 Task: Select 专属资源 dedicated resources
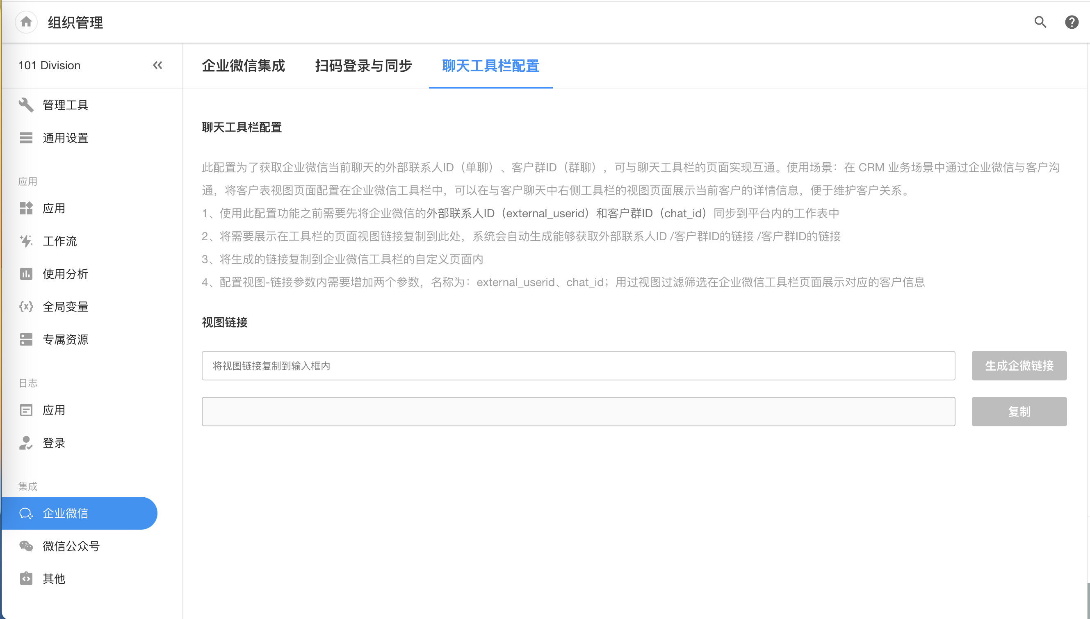pos(65,339)
